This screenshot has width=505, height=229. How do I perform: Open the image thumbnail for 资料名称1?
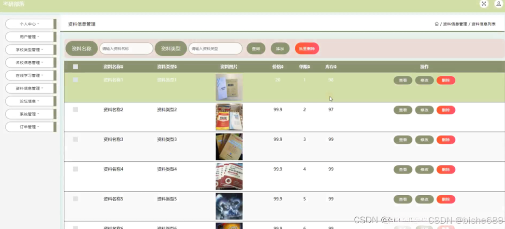[x=229, y=87]
